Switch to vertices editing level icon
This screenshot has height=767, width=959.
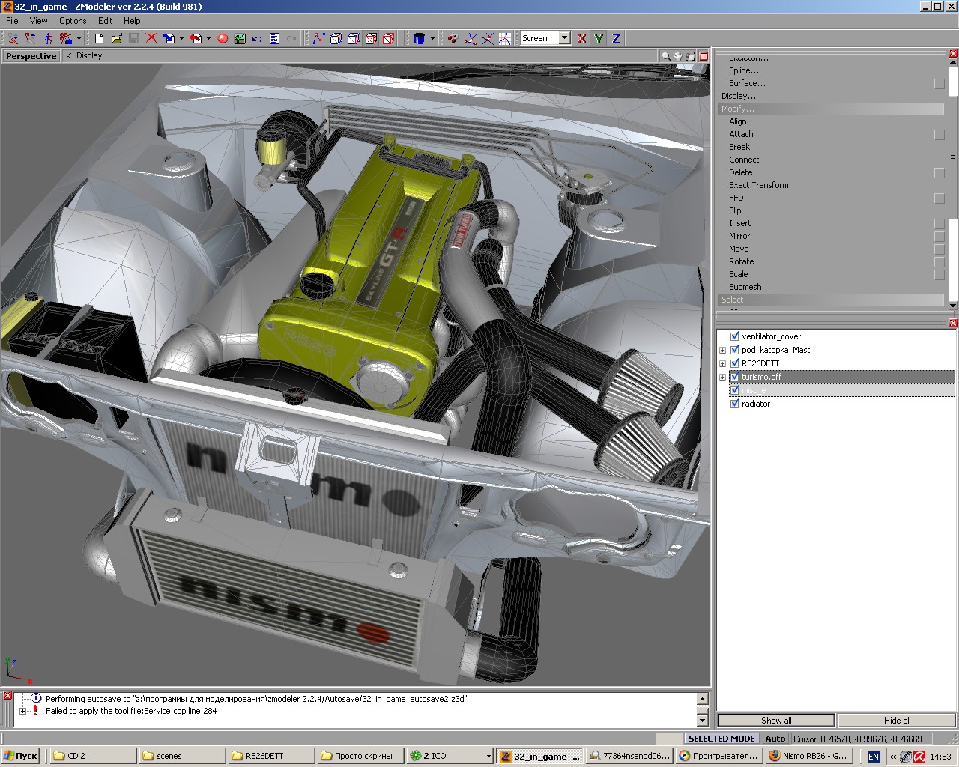coord(13,38)
